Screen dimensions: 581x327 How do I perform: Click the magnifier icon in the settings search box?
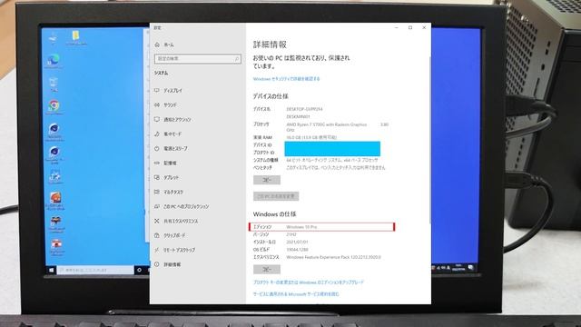click(x=236, y=59)
